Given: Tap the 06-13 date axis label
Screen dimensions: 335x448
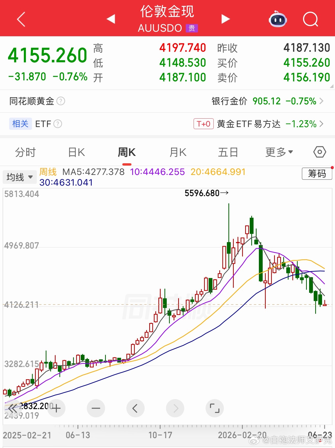Looking at the screenshot, I should (78, 435).
